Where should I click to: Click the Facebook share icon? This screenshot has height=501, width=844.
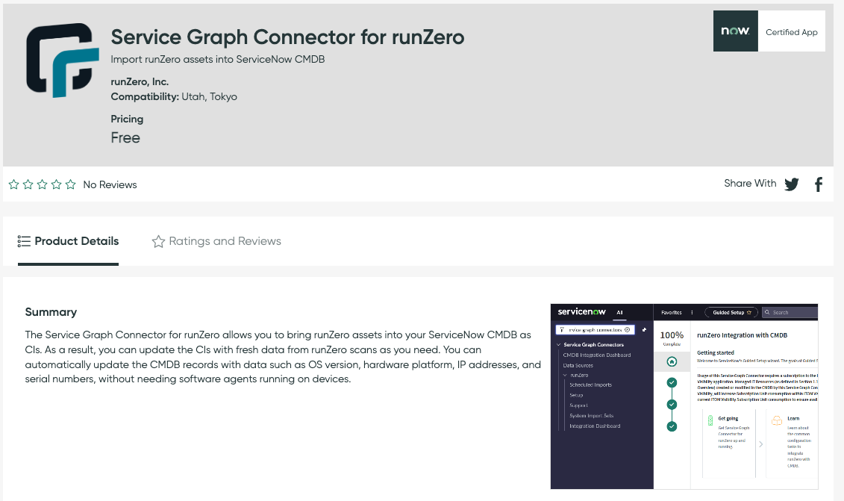819,184
